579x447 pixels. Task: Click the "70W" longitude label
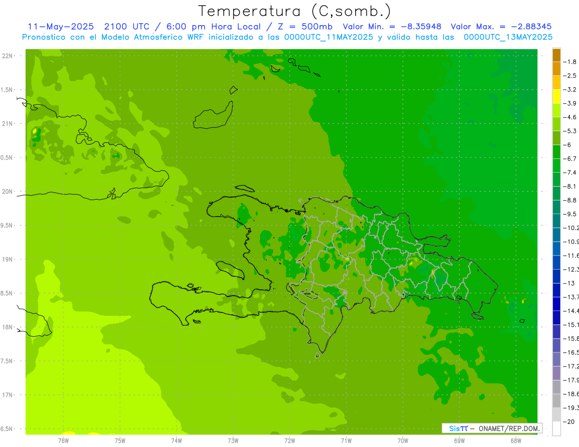point(403,440)
